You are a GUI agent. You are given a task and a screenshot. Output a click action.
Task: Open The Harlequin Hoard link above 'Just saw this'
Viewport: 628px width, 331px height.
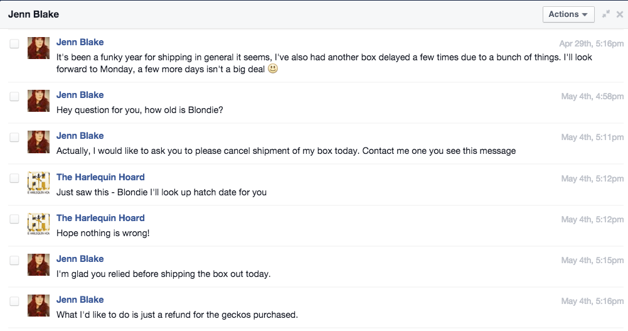coord(100,177)
